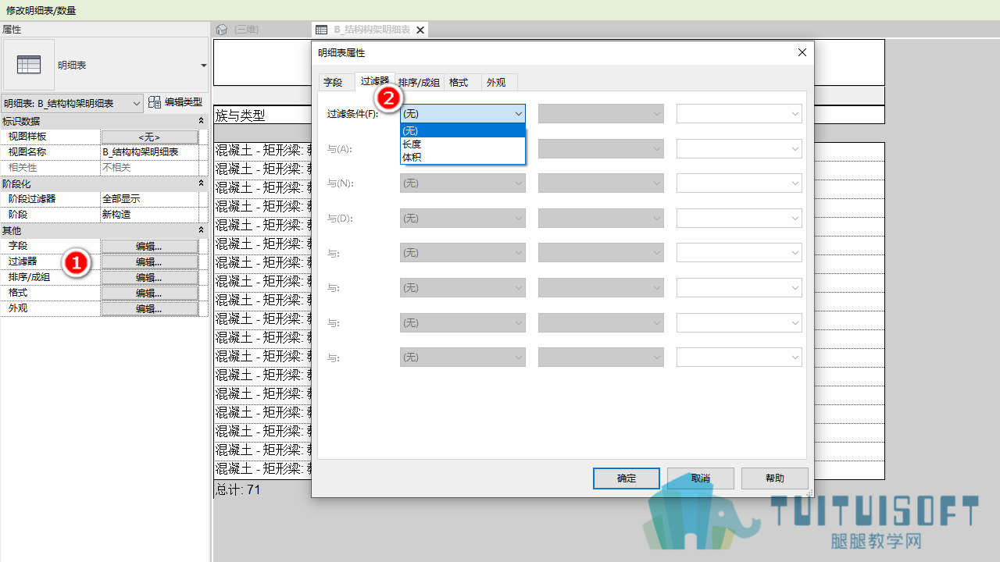Click the home icon on the (三维) view tab

tap(222, 30)
